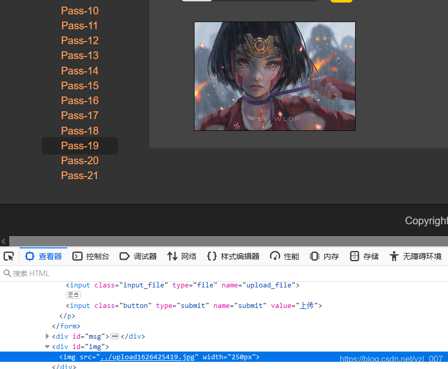Click the accessibility person icon
This screenshot has height=369, width=448.
394,256
